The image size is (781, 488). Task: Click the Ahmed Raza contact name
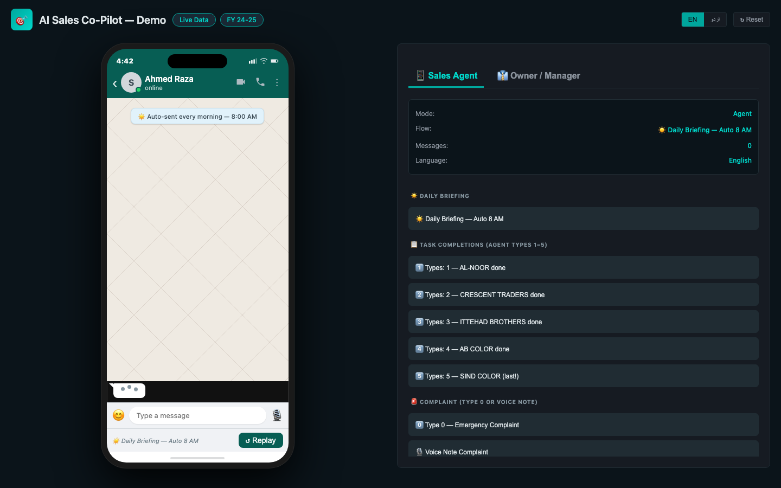(169, 79)
